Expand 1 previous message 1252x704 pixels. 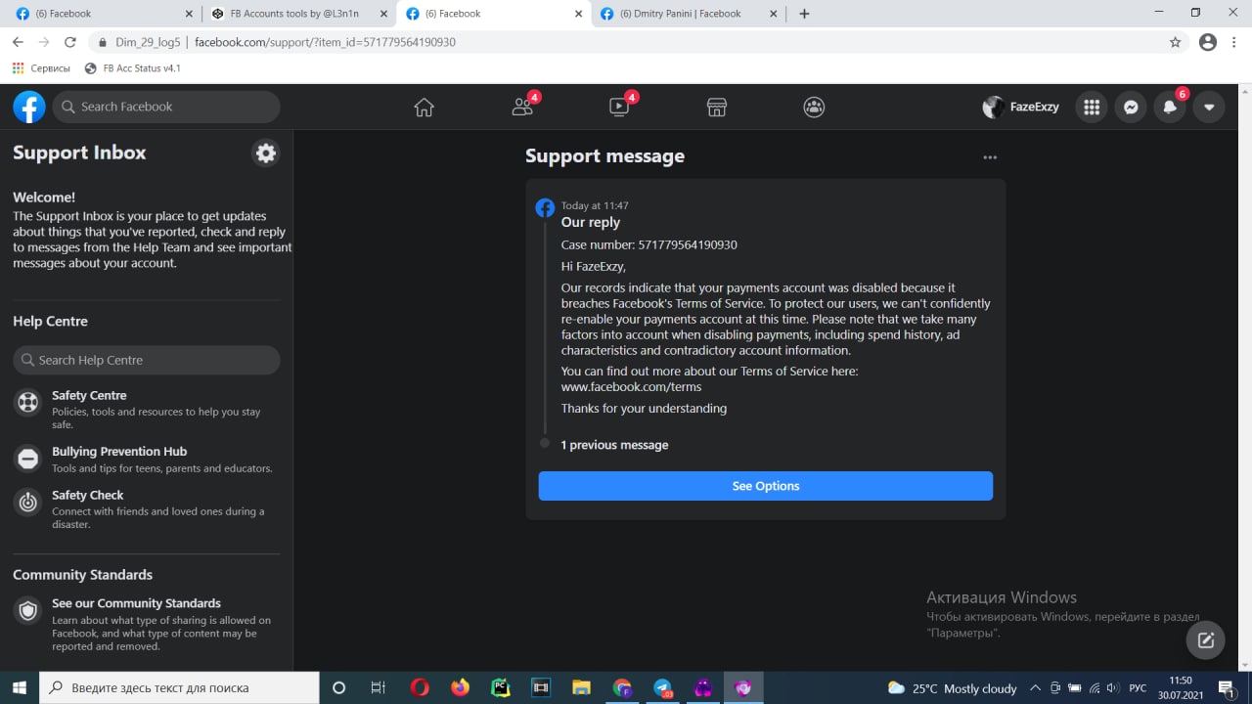(614, 445)
